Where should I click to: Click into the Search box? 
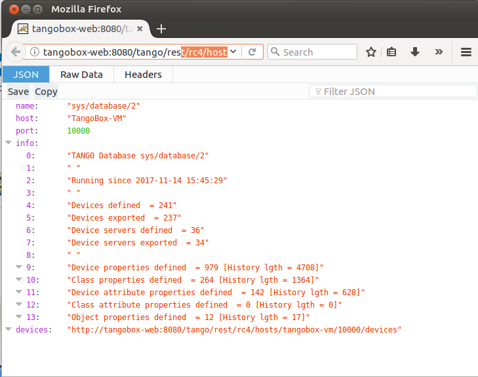coord(312,52)
